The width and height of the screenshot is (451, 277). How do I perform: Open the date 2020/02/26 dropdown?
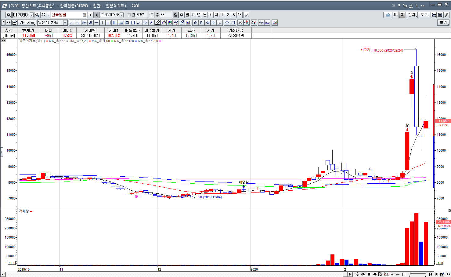click(x=122, y=15)
